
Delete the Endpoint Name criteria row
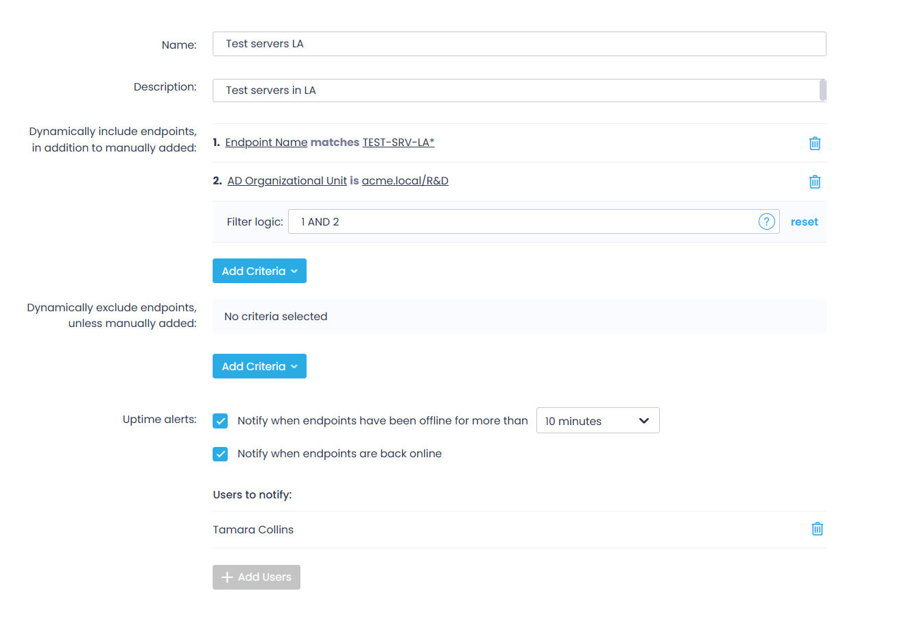coord(814,143)
